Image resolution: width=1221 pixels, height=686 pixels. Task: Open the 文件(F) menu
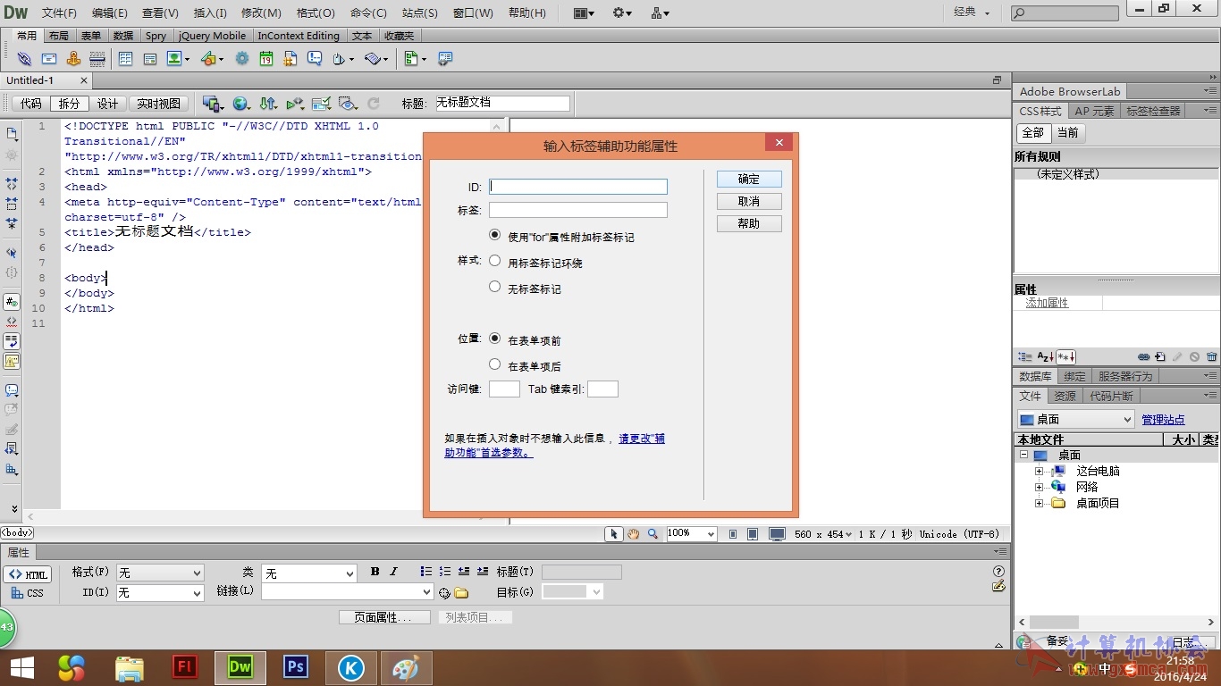pos(59,13)
